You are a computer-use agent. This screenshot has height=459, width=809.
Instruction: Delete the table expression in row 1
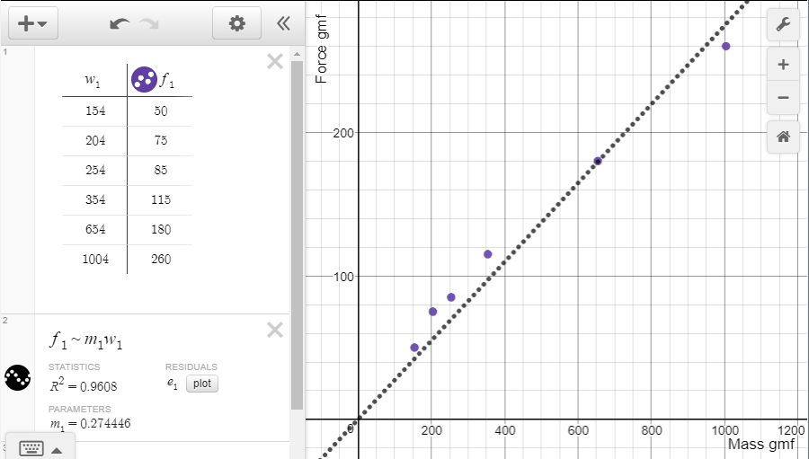(x=275, y=61)
